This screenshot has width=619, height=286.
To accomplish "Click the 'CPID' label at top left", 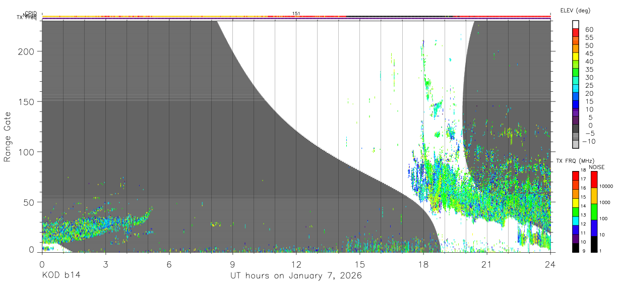I will point(31,13).
